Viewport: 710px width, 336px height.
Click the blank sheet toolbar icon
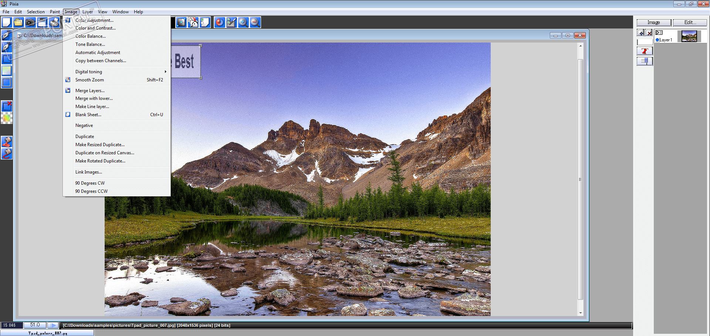click(x=205, y=22)
